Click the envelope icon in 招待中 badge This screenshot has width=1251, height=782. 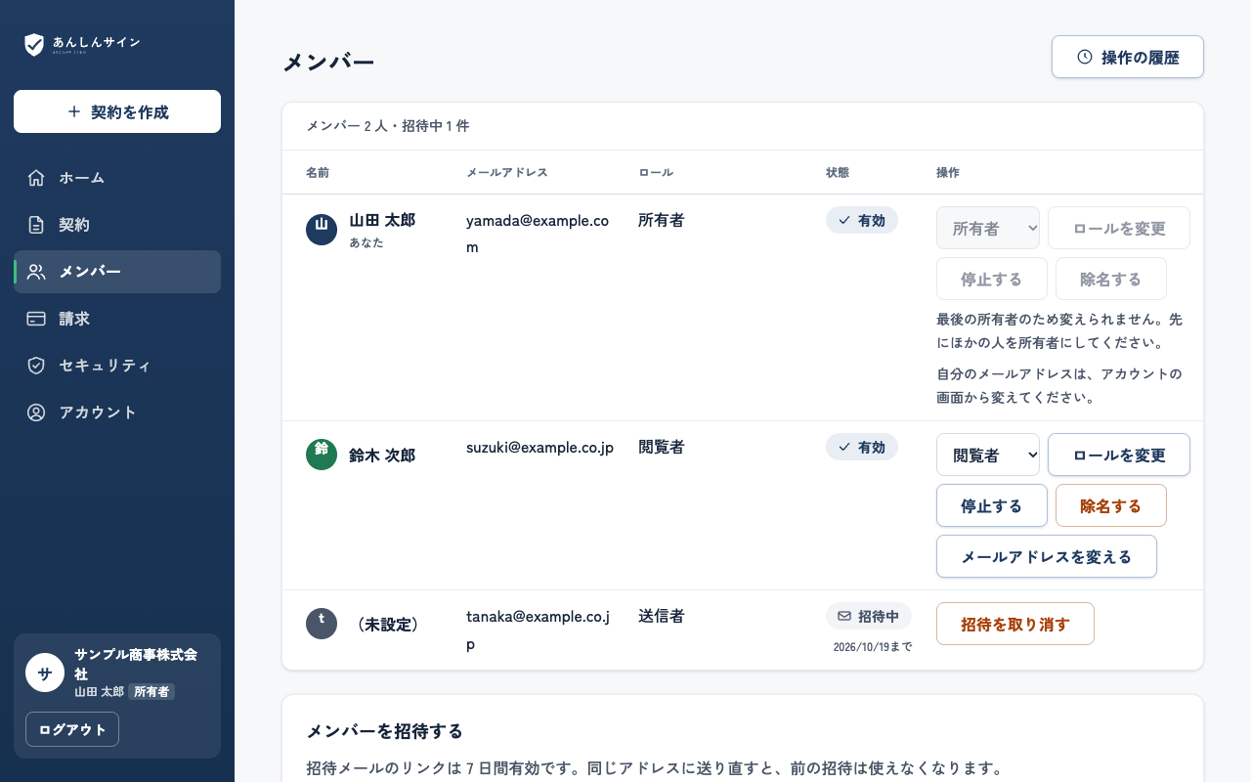coord(844,617)
